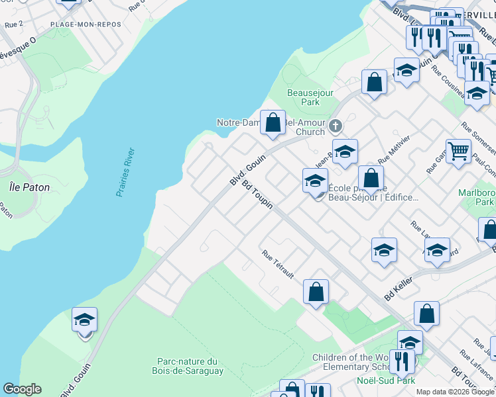
Task: Select the Rue Lafrance street label
Action: 476,365
